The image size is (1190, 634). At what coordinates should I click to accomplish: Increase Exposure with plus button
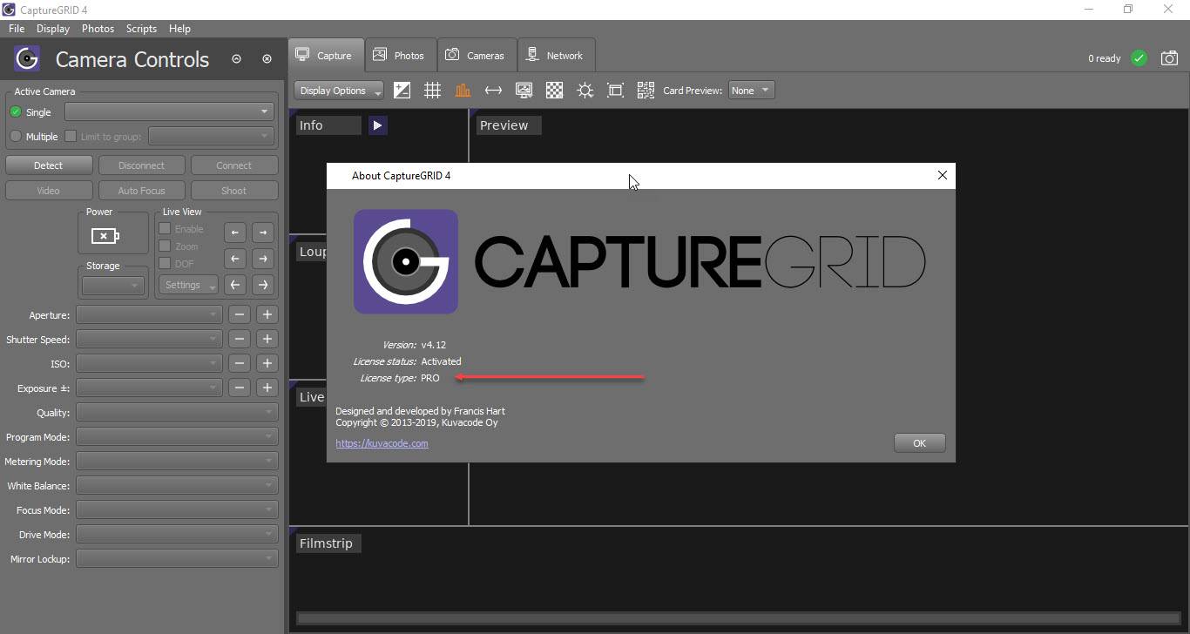[x=267, y=388]
